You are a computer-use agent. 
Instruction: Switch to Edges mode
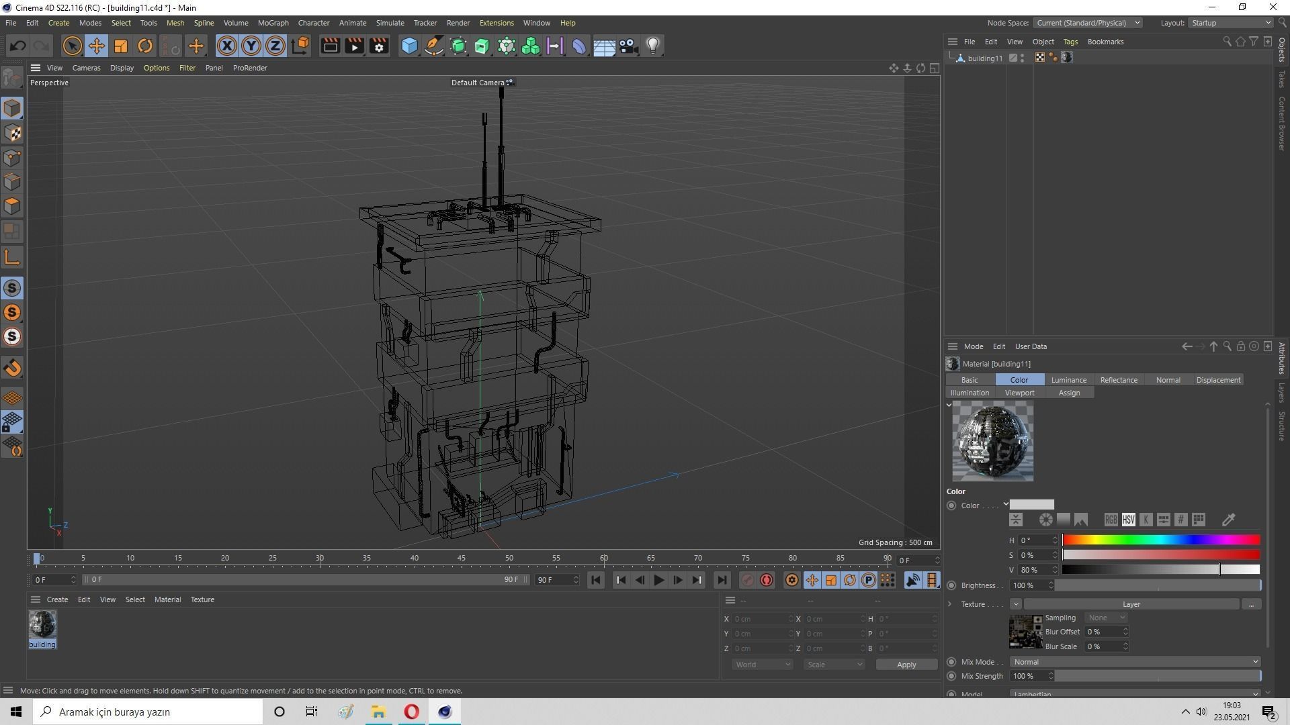[x=12, y=182]
